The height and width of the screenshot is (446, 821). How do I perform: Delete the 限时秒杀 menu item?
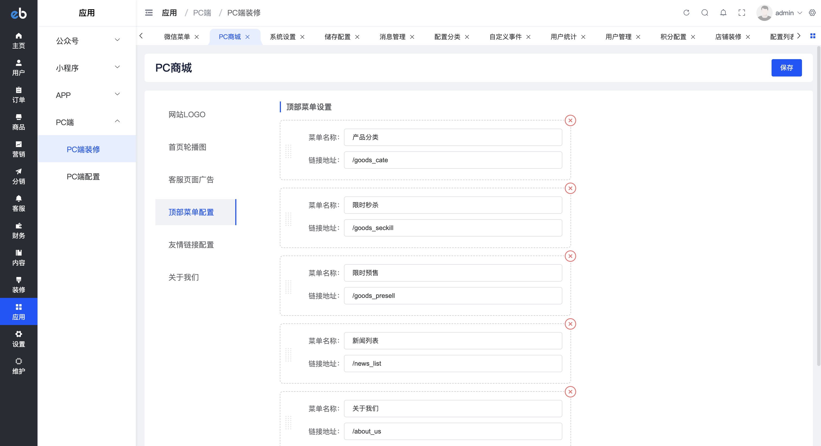point(570,188)
